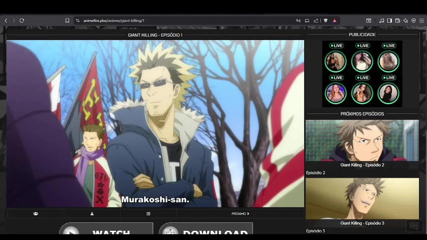This screenshot has width=427, height=240.
Task: Click the 'Giant Killing - Episódio 2' title link
Action: click(362, 165)
